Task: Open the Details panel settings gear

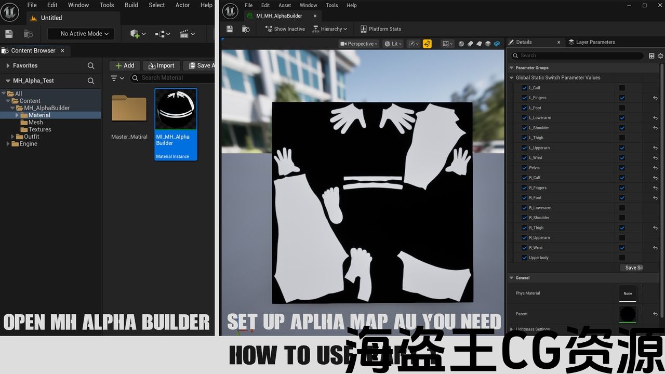Action: click(661, 56)
